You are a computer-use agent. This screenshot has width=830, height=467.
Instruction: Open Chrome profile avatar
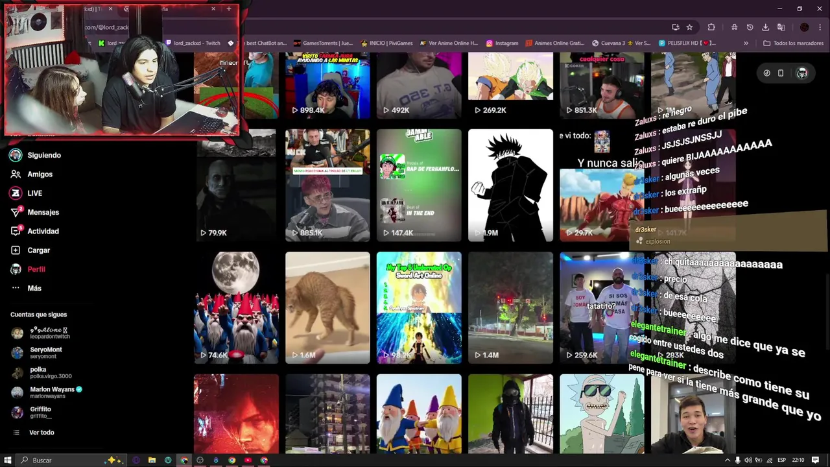pyautogui.click(x=804, y=27)
